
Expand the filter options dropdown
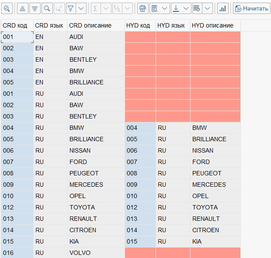[x=81, y=8]
